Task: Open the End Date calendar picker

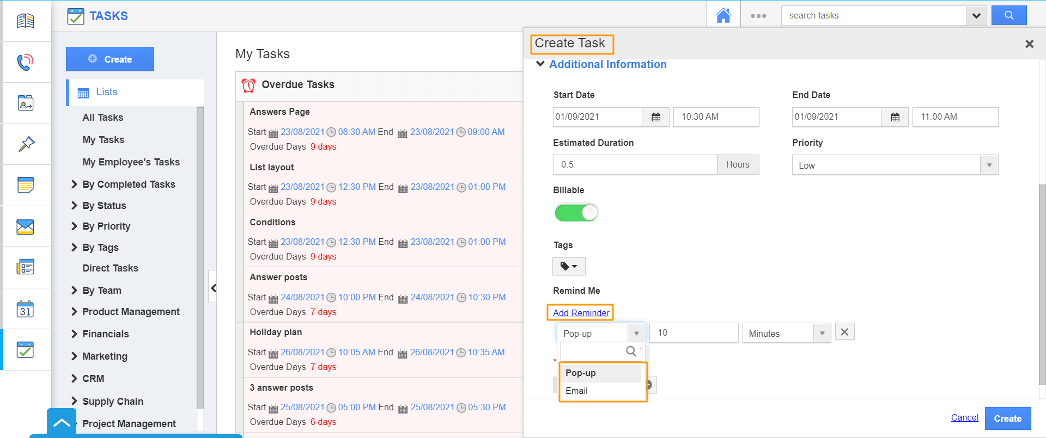Action: point(895,117)
